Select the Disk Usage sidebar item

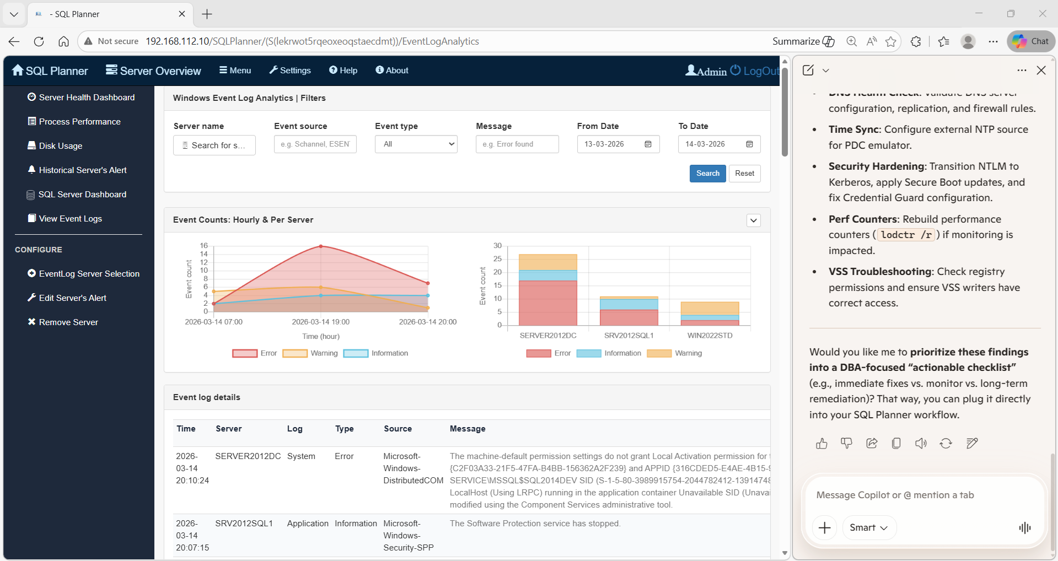(60, 145)
